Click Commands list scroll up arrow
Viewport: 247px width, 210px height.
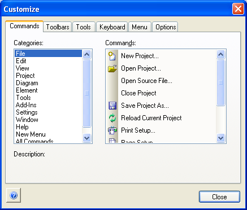click(220, 55)
